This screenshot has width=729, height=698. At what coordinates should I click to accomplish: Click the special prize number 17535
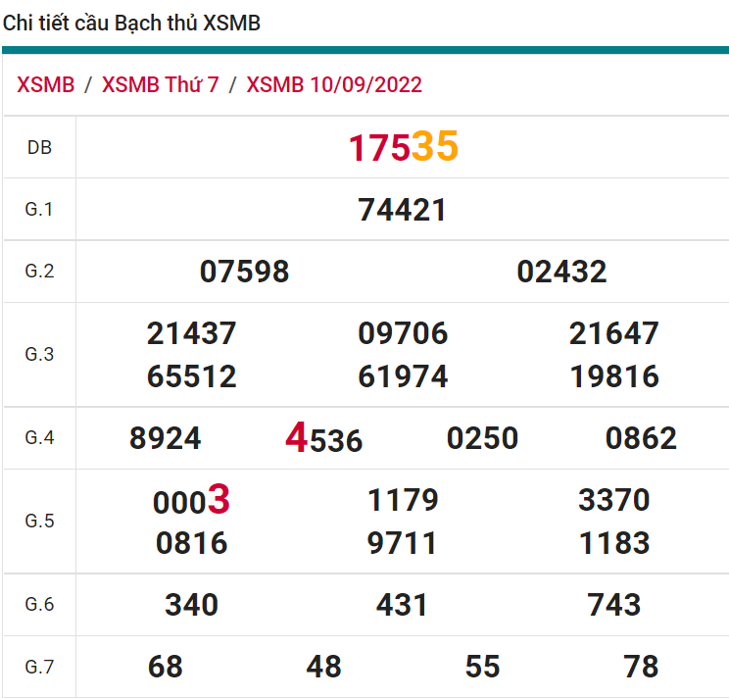403,147
